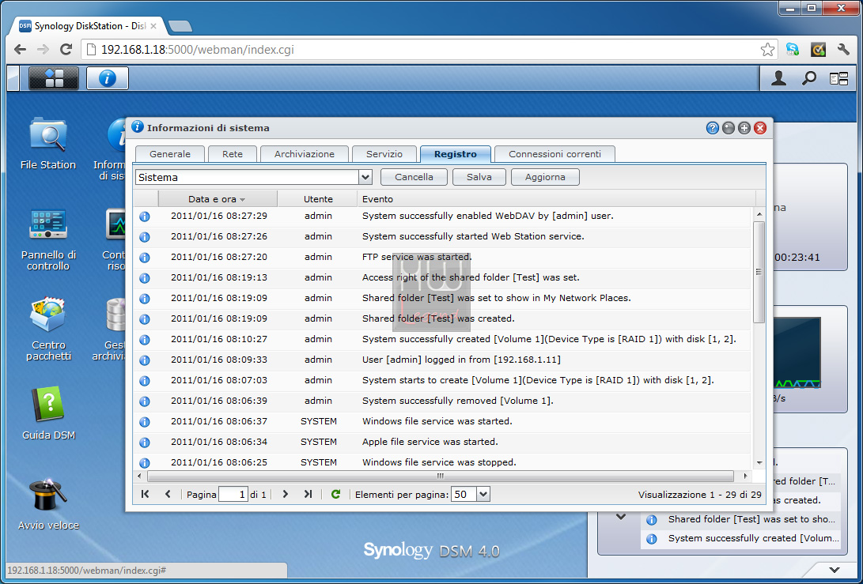This screenshot has width=863, height=584.
Task: Click the browser back arrow
Action: coord(21,50)
